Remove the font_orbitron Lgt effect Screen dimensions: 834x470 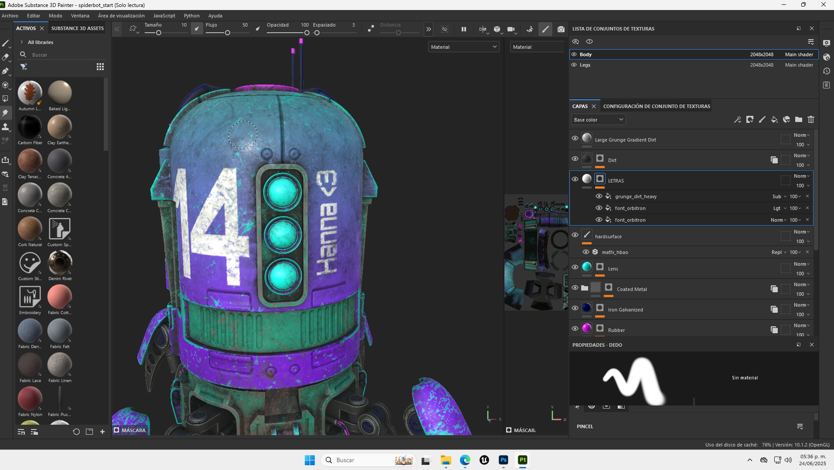coord(807,208)
